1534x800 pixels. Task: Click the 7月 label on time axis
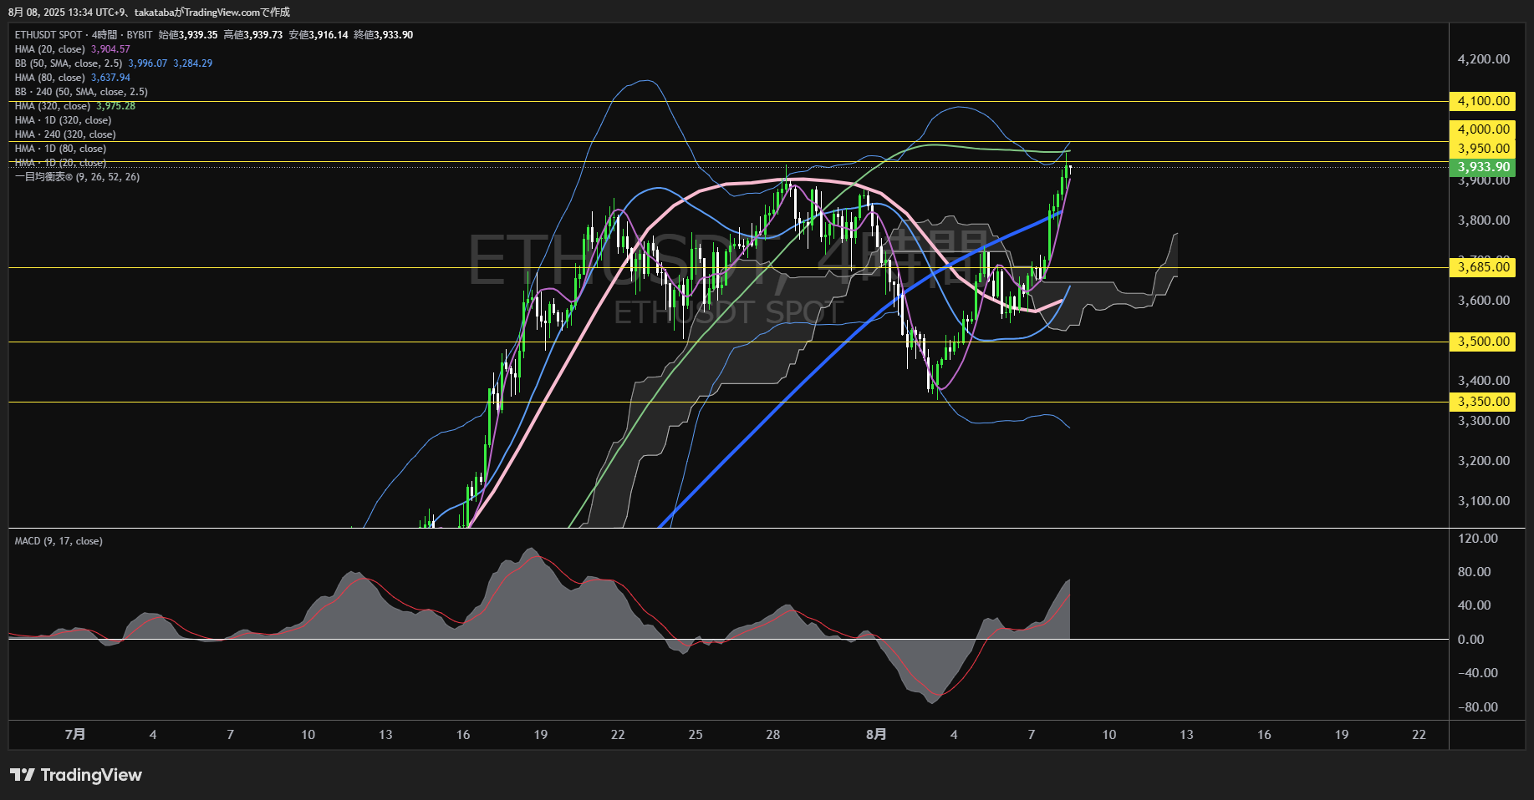[x=75, y=735]
